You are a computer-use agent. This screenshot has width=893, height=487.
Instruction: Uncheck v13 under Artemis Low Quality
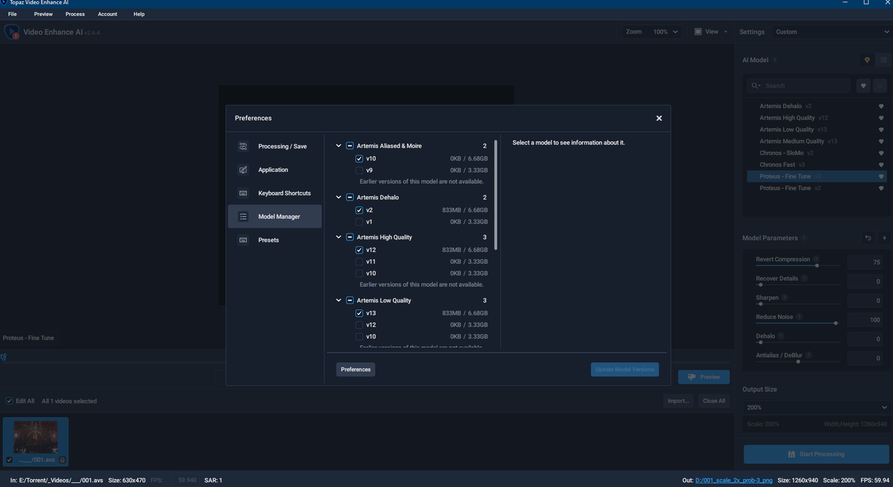(x=359, y=314)
